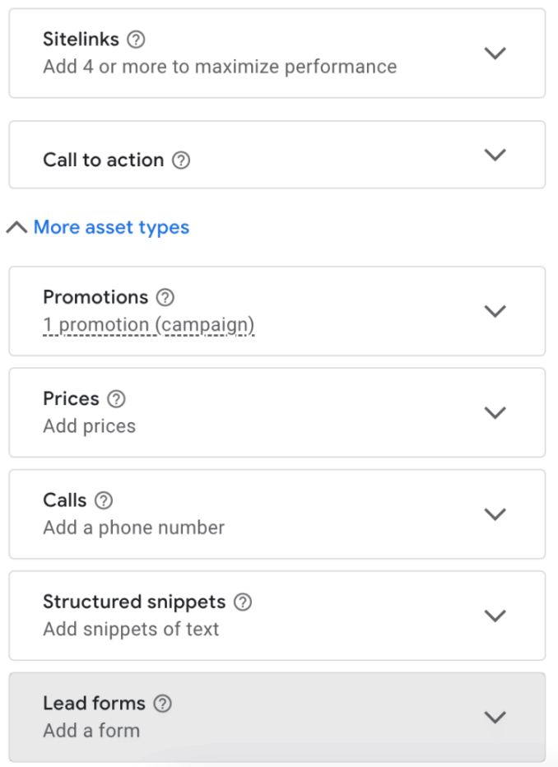Expand the Sitelinks section
The image size is (558, 767).
(495, 53)
